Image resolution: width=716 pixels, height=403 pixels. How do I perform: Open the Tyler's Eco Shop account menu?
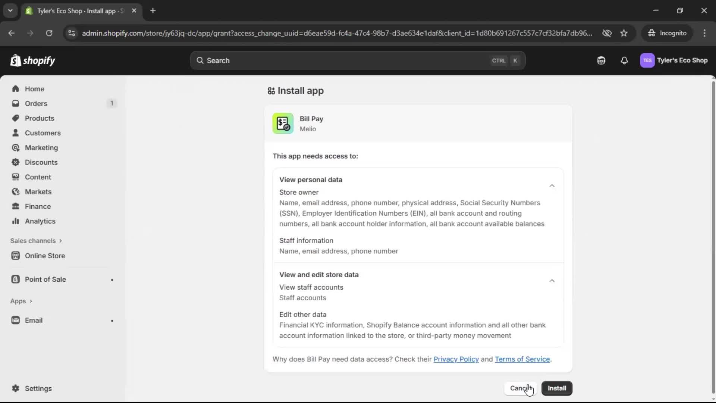(x=674, y=60)
